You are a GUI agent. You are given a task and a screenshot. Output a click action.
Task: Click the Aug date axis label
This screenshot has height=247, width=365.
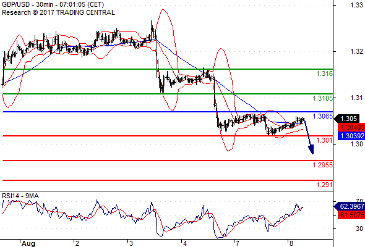(28, 243)
